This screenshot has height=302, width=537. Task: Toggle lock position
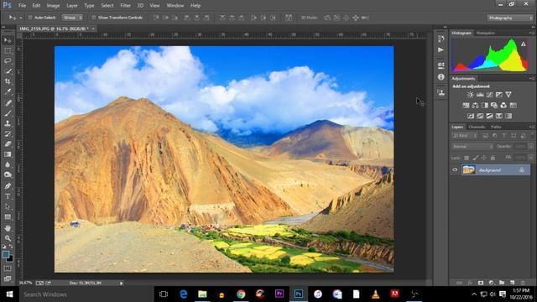click(484, 158)
